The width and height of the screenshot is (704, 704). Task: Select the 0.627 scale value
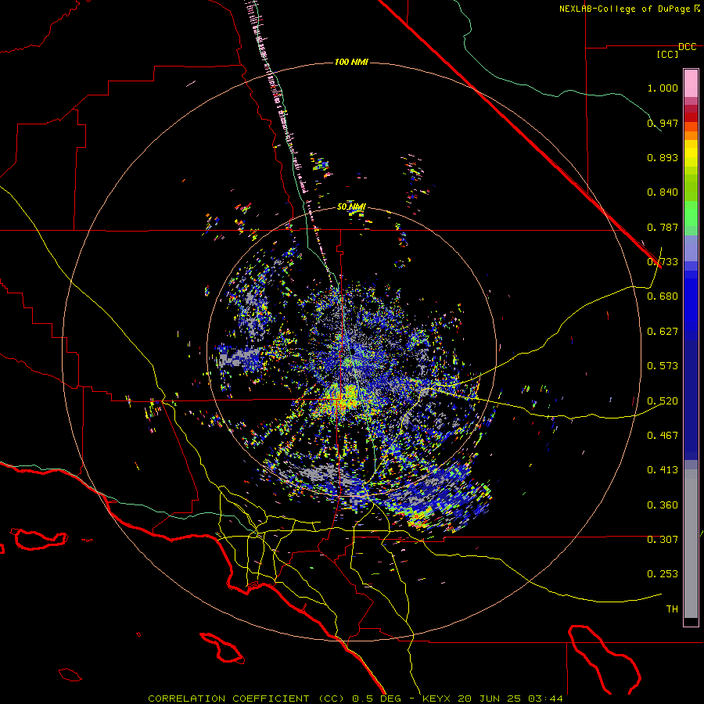663,332
